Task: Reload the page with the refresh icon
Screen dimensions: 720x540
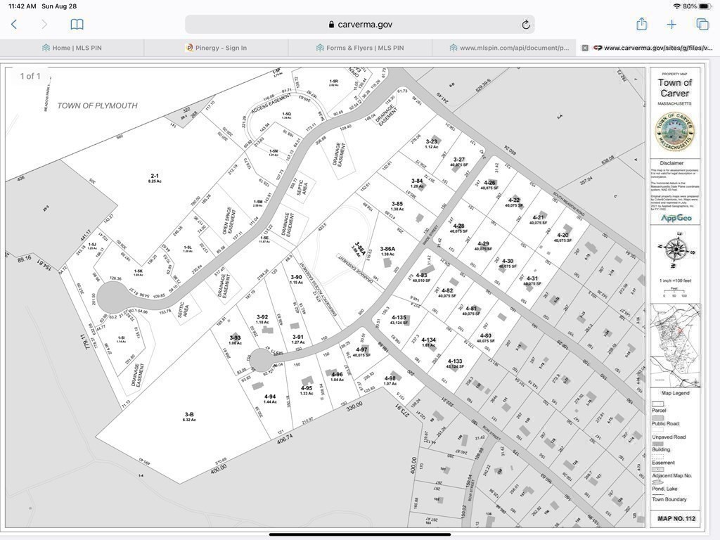Action: pyautogui.click(x=525, y=25)
